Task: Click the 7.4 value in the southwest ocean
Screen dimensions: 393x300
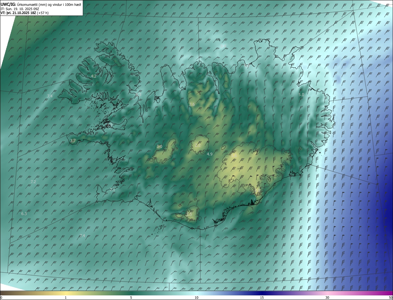Action: (82, 236)
